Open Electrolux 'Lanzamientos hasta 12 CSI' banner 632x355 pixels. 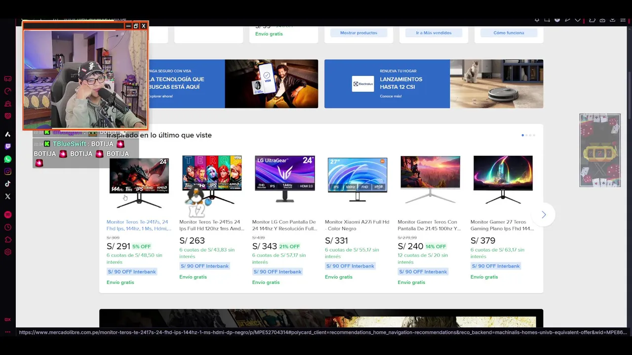point(434,84)
